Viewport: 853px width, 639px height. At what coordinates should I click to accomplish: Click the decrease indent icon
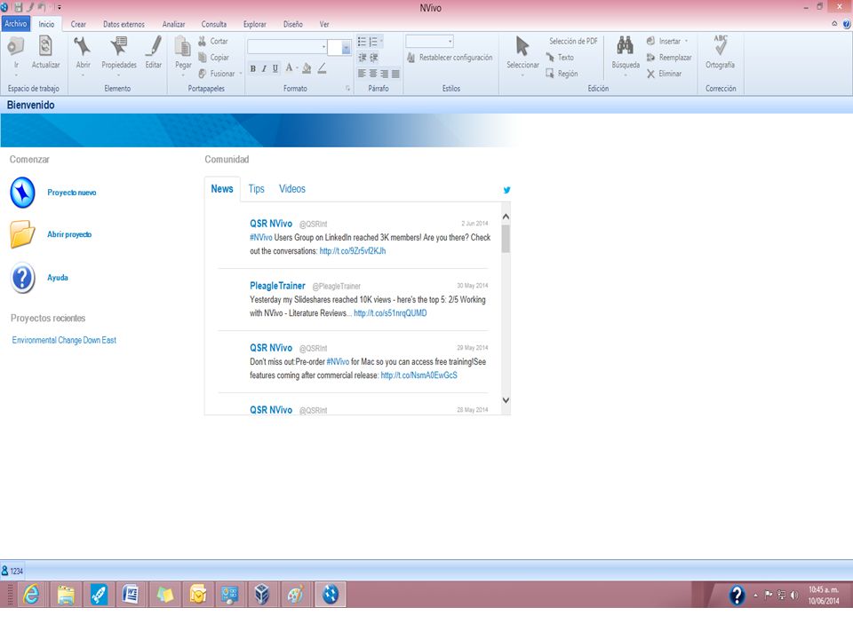(x=363, y=58)
